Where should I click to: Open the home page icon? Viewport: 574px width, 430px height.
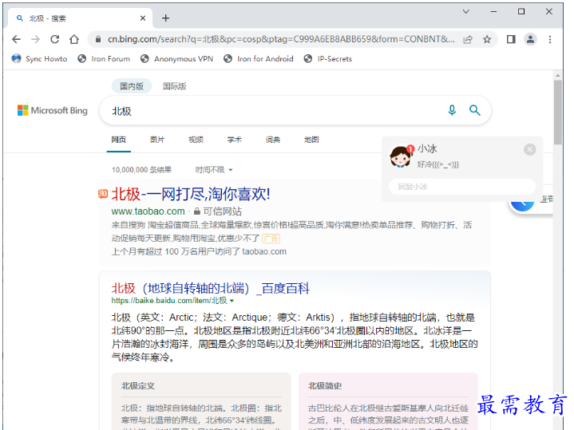(x=74, y=39)
